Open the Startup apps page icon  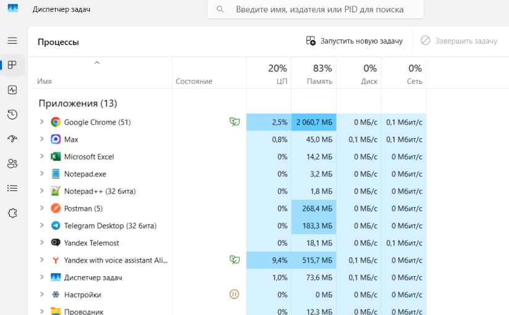tap(12, 139)
